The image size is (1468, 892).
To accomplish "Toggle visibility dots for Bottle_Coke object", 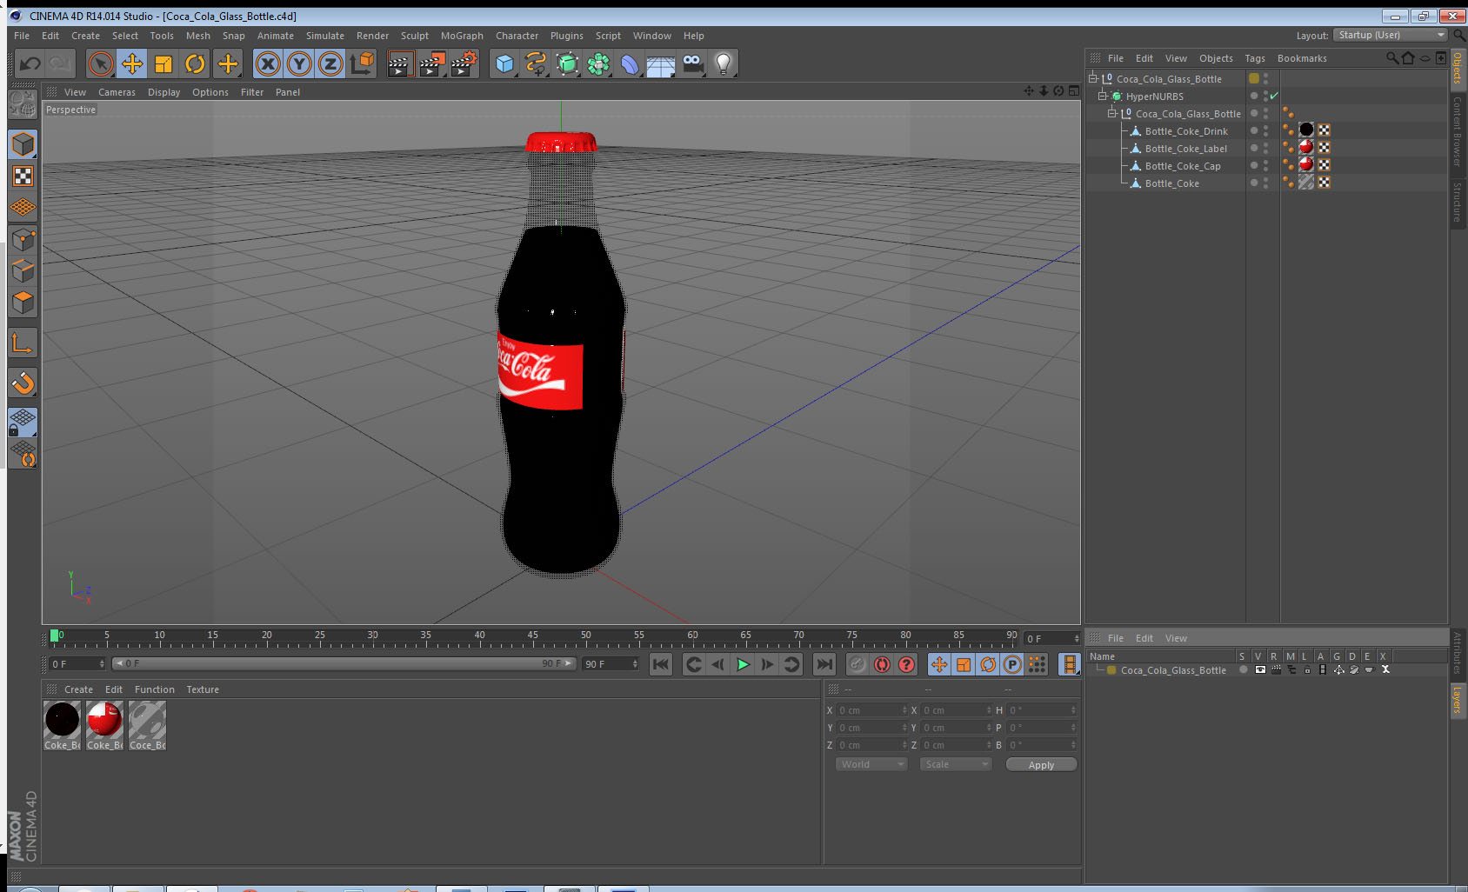I will pos(1265,183).
